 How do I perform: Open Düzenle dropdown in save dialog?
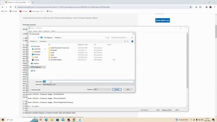point(33,41)
